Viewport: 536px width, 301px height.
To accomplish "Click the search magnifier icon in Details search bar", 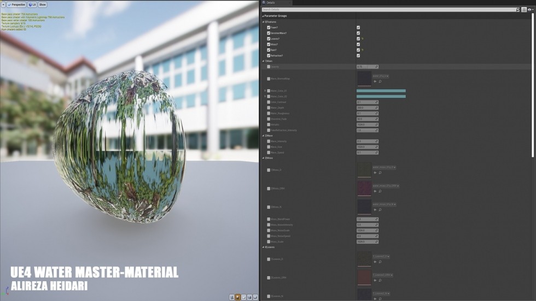I will 517,9.
